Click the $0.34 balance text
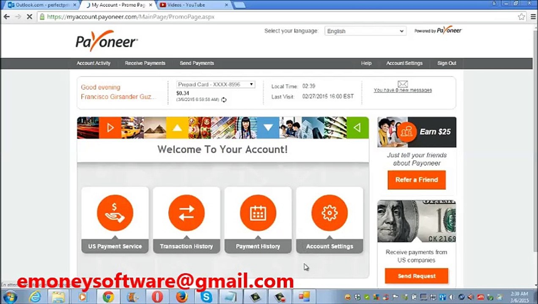 pyautogui.click(x=183, y=93)
